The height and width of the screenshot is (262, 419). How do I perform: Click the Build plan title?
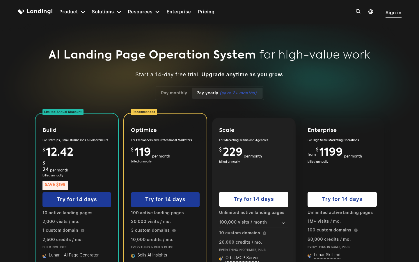click(49, 130)
